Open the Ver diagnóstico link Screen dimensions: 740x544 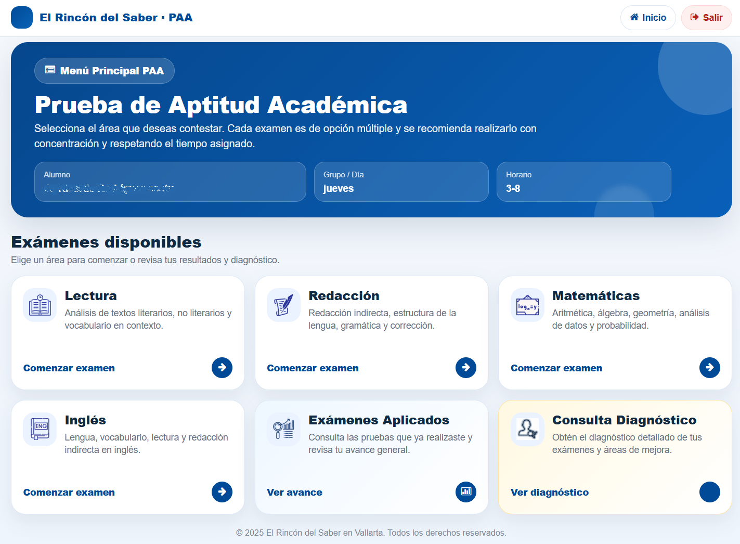pos(550,493)
